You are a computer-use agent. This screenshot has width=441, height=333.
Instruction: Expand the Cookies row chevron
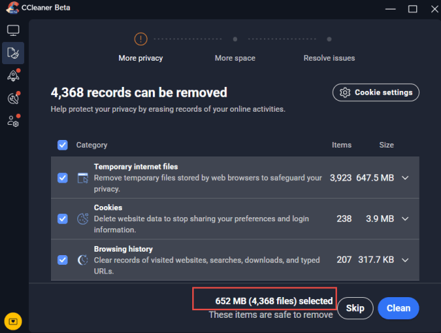point(405,219)
